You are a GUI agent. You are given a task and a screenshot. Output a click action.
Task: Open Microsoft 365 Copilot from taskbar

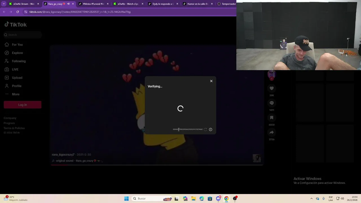[x=185, y=198]
